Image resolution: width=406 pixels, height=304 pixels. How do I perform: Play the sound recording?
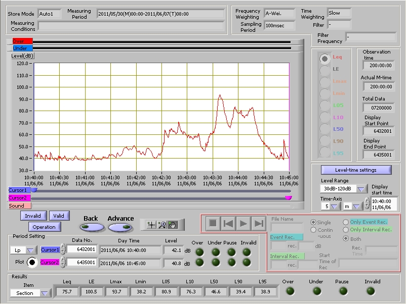[243, 223]
